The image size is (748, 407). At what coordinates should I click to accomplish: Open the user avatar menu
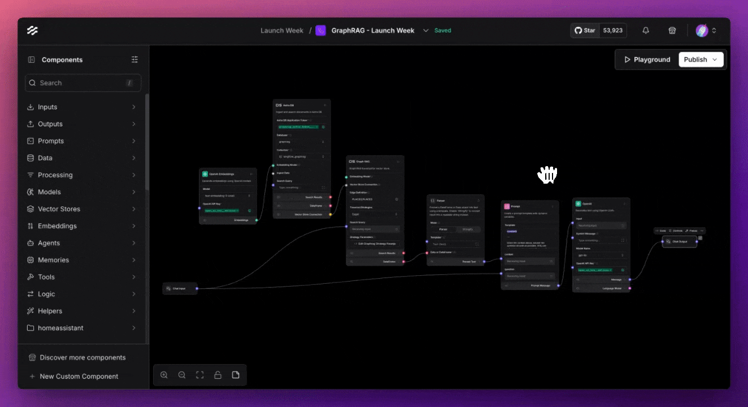click(706, 31)
